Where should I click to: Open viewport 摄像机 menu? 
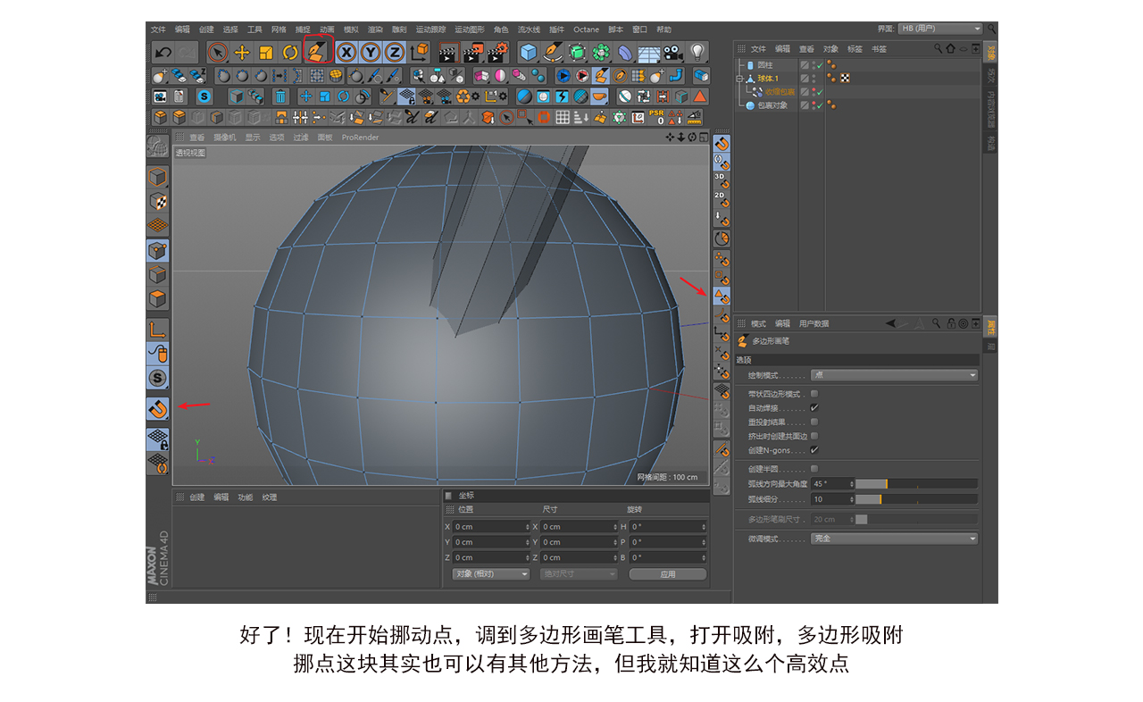tap(225, 138)
